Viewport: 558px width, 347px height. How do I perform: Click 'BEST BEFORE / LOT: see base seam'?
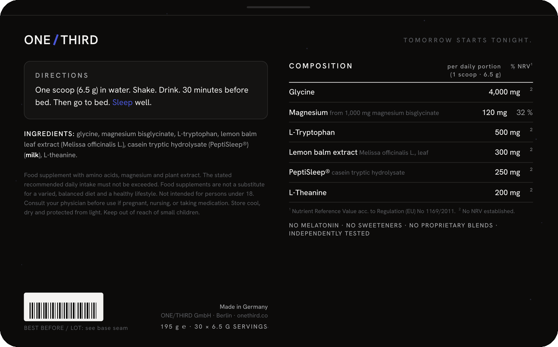coord(76,328)
